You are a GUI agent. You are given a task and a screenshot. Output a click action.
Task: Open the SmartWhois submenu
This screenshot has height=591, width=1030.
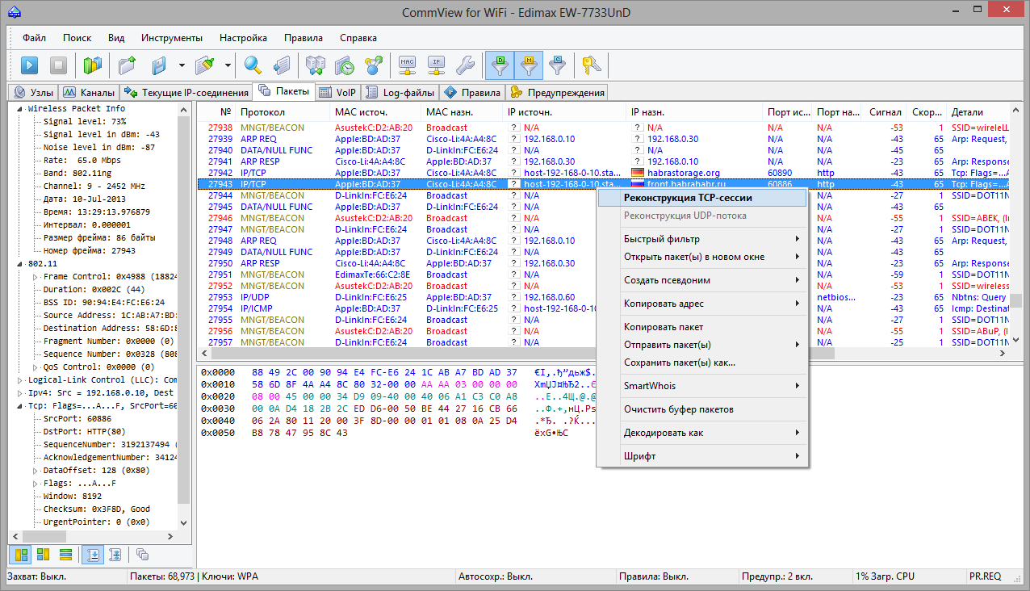[x=701, y=386]
